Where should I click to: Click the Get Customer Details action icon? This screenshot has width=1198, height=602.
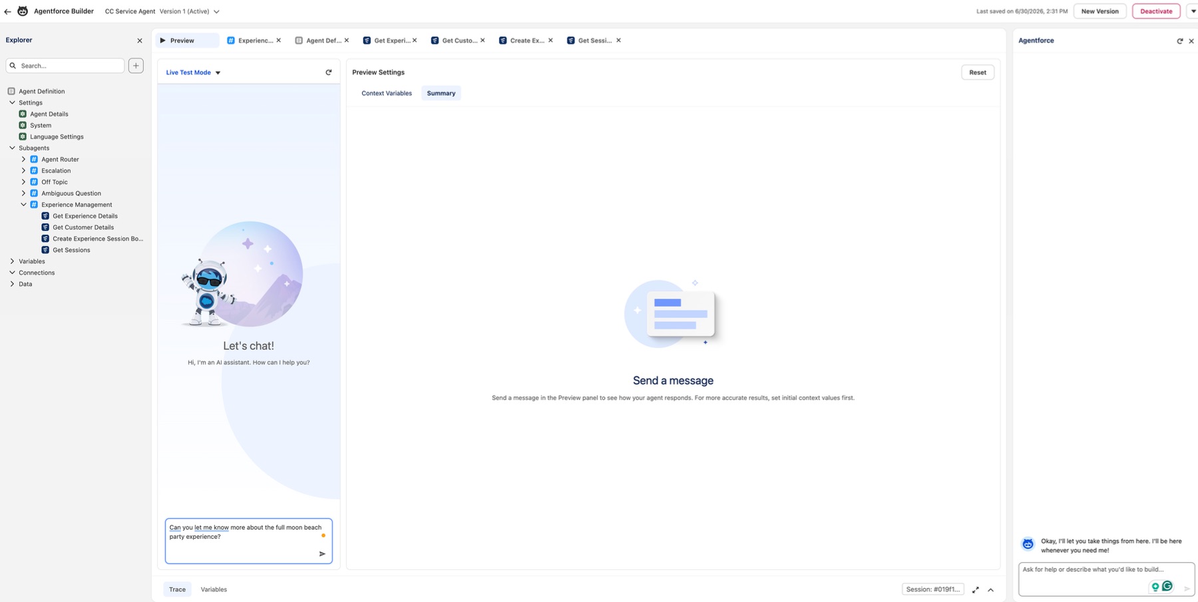pyautogui.click(x=45, y=227)
